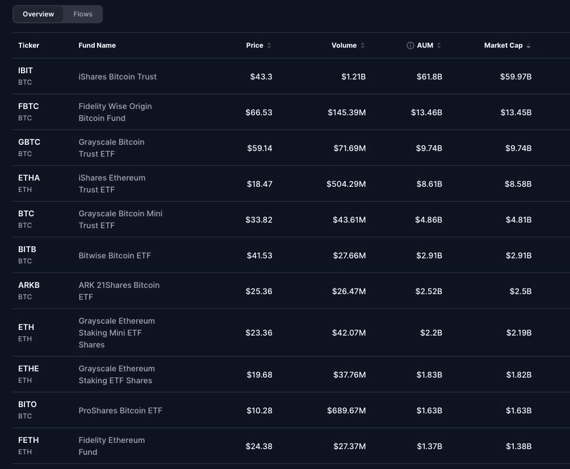
Task: Select the ETHE ticker
Action: 28,368
